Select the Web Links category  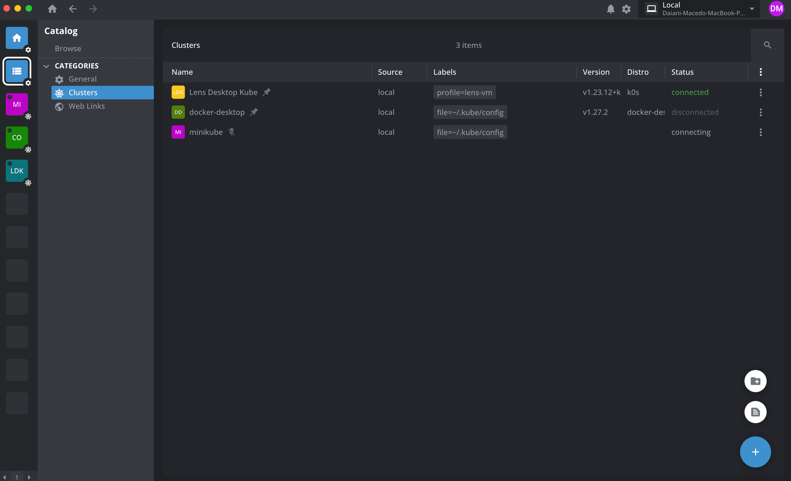(86, 106)
